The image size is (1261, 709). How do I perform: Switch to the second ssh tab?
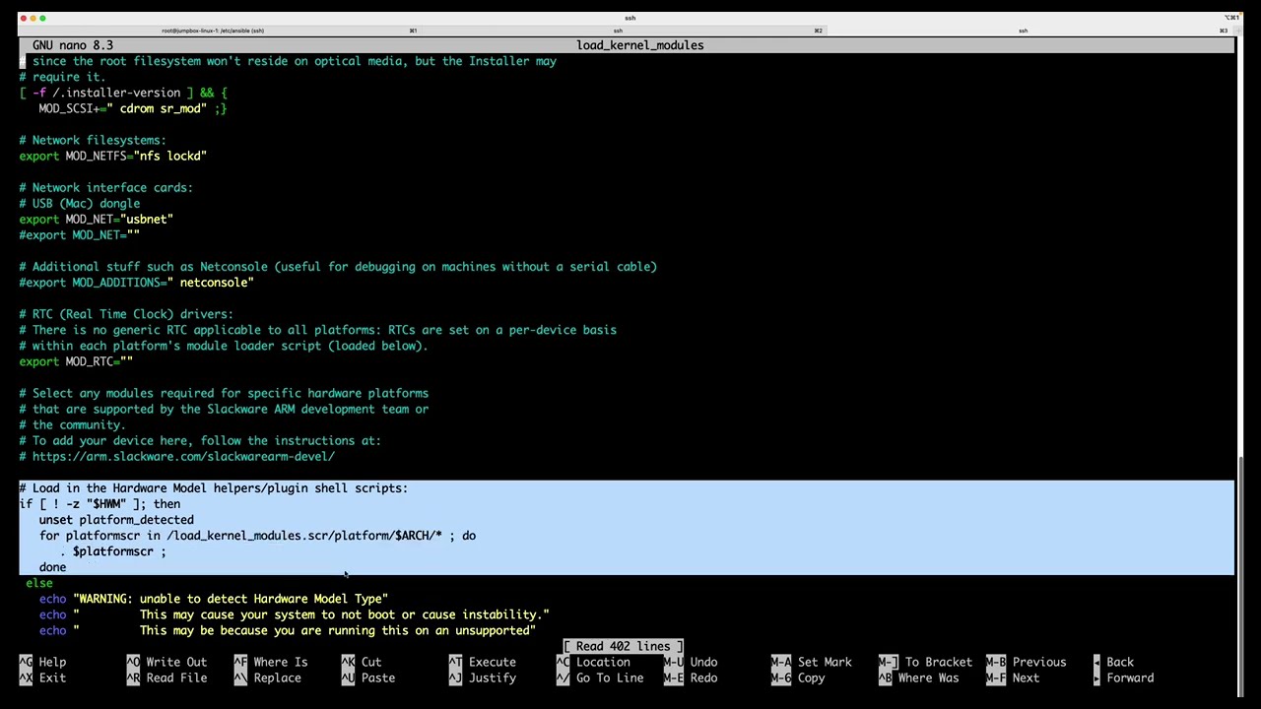click(x=618, y=31)
